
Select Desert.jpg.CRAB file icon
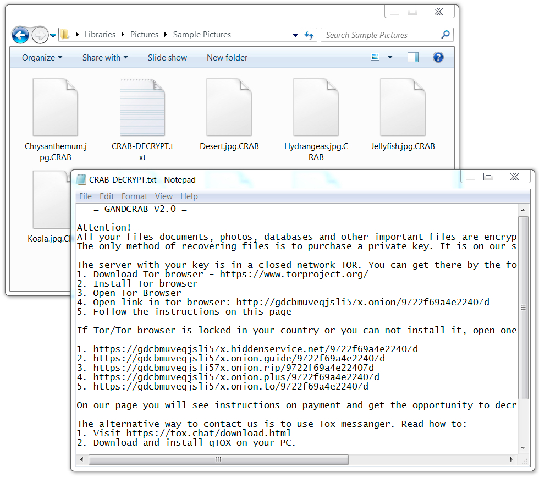pos(229,107)
